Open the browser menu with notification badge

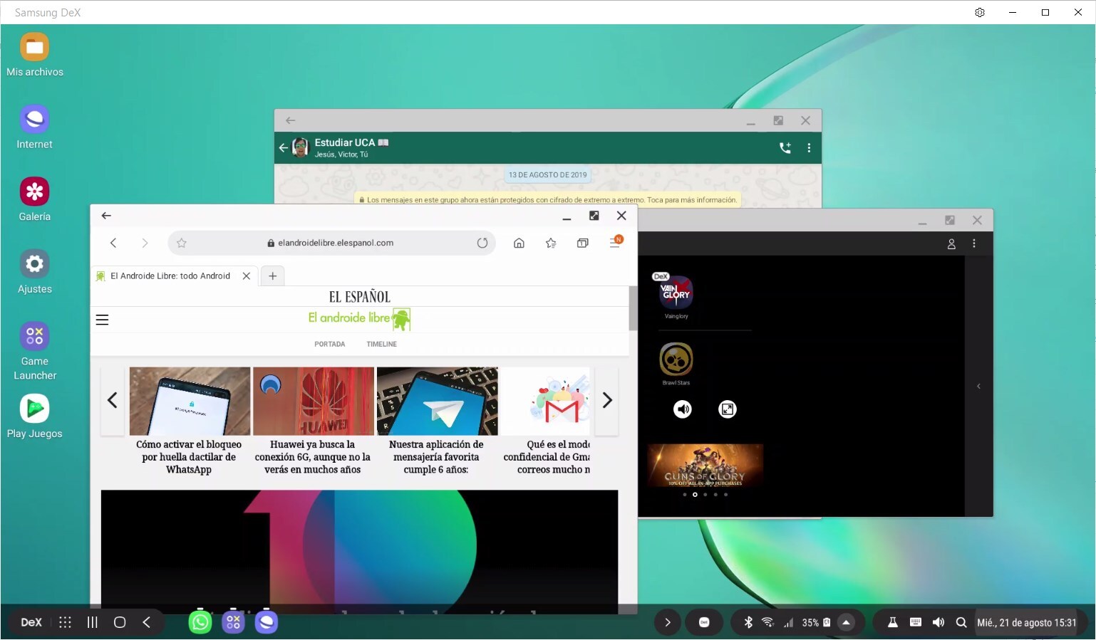[x=616, y=242]
